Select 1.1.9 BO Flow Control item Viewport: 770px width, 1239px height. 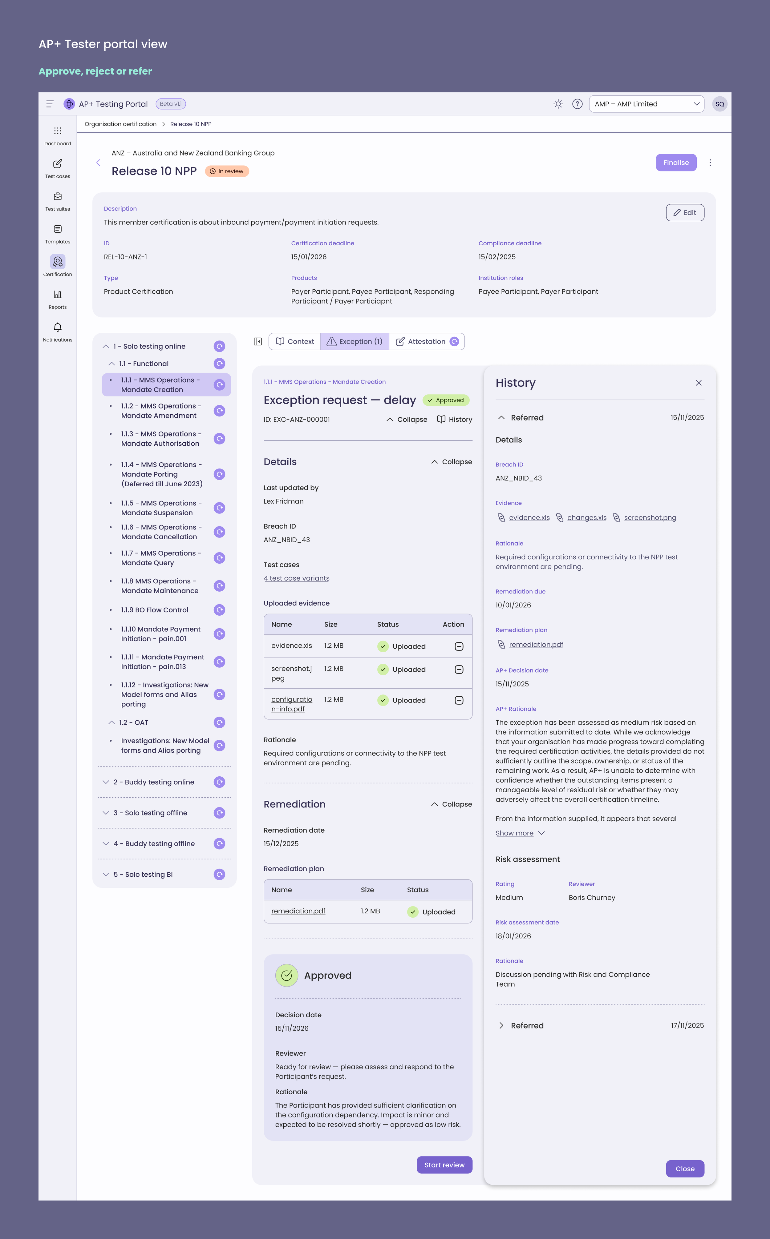coord(154,609)
